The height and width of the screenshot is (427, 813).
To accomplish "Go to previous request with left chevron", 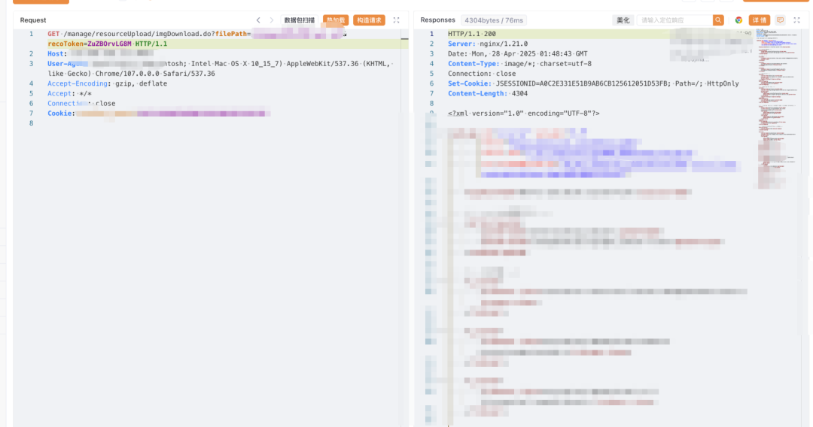I will pyautogui.click(x=258, y=20).
